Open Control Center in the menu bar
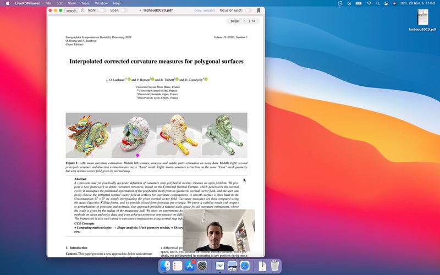This screenshot has height=275, width=440. (386, 3)
